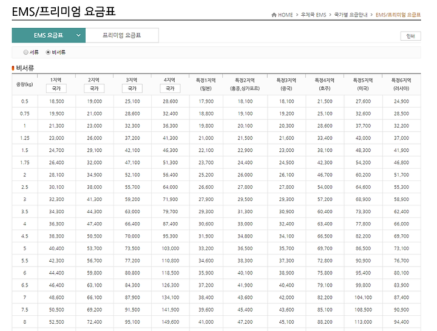Open 국가 button under 3지역

coord(132,89)
